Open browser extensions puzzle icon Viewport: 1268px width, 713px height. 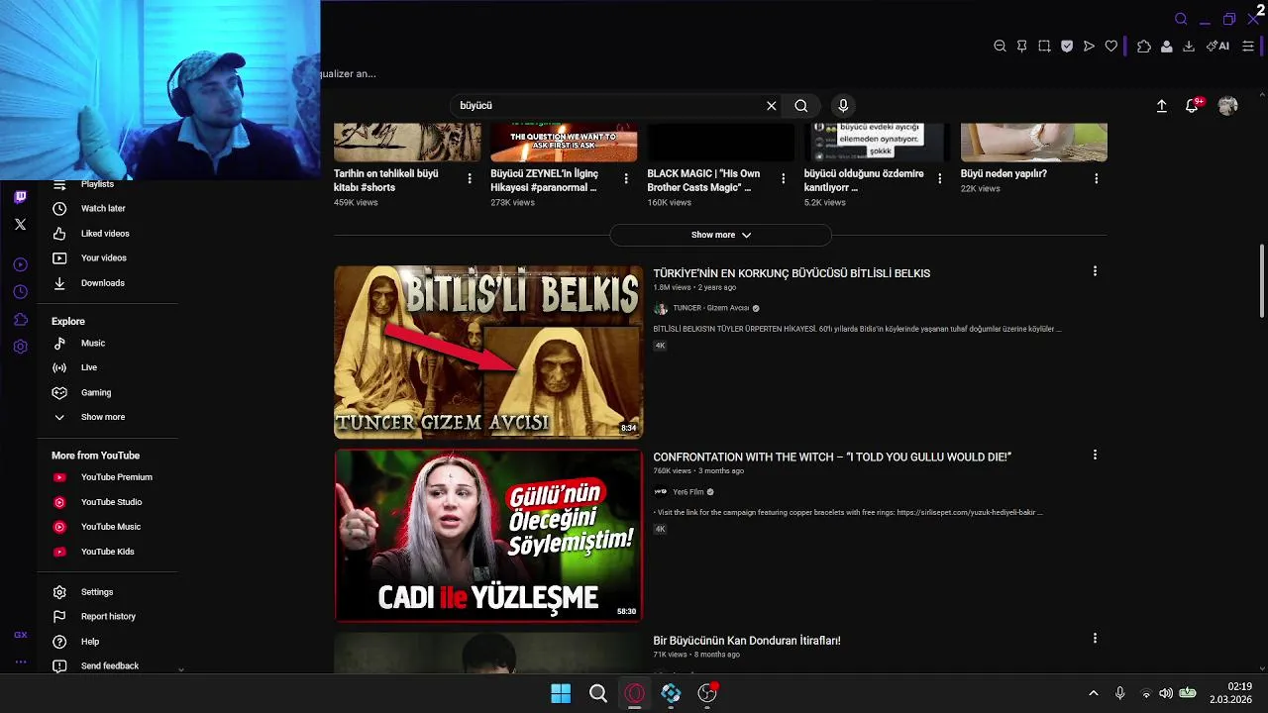tap(1144, 47)
